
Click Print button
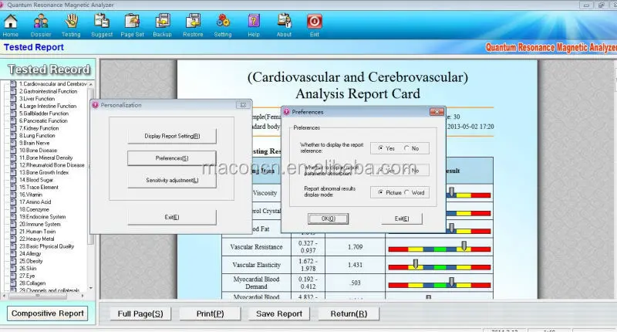tap(210, 314)
